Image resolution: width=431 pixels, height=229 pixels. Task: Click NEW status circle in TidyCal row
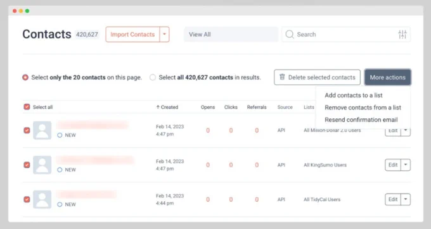(x=60, y=204)
